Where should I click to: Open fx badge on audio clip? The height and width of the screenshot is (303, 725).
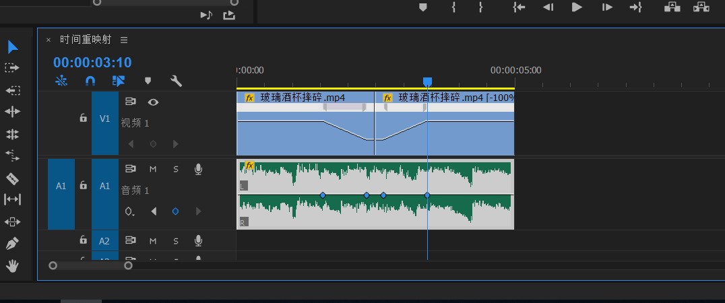[x=250, y=166]
